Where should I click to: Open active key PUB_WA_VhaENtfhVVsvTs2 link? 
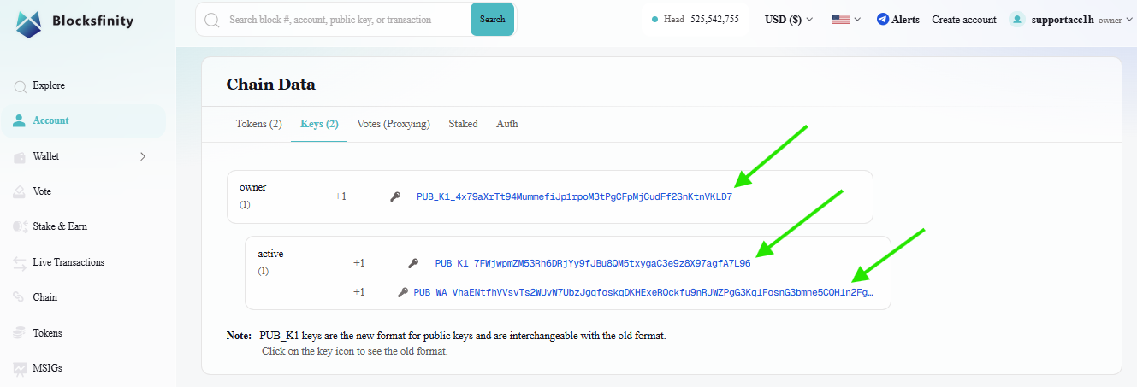[644, 292]
